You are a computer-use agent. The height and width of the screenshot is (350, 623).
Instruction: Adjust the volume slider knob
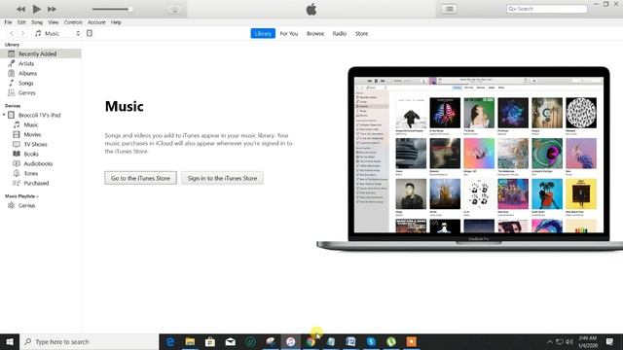tap(130, 9)
